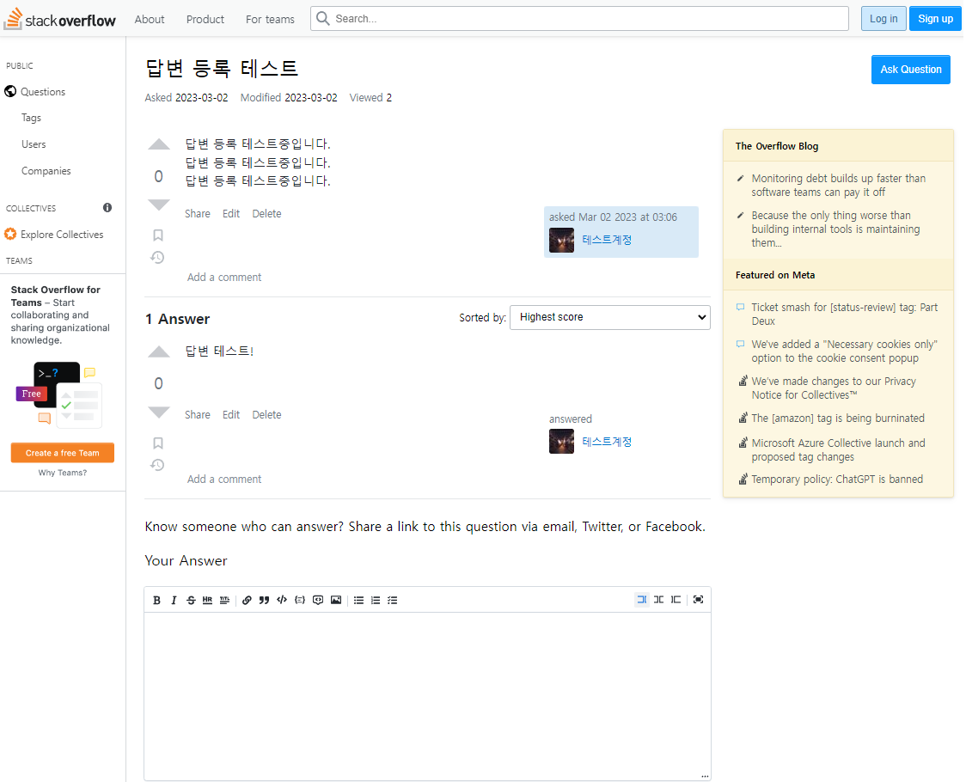This screenshot has height=782, width=966.
Task: Click Share under the question
Action: click(x=198, y=214)
